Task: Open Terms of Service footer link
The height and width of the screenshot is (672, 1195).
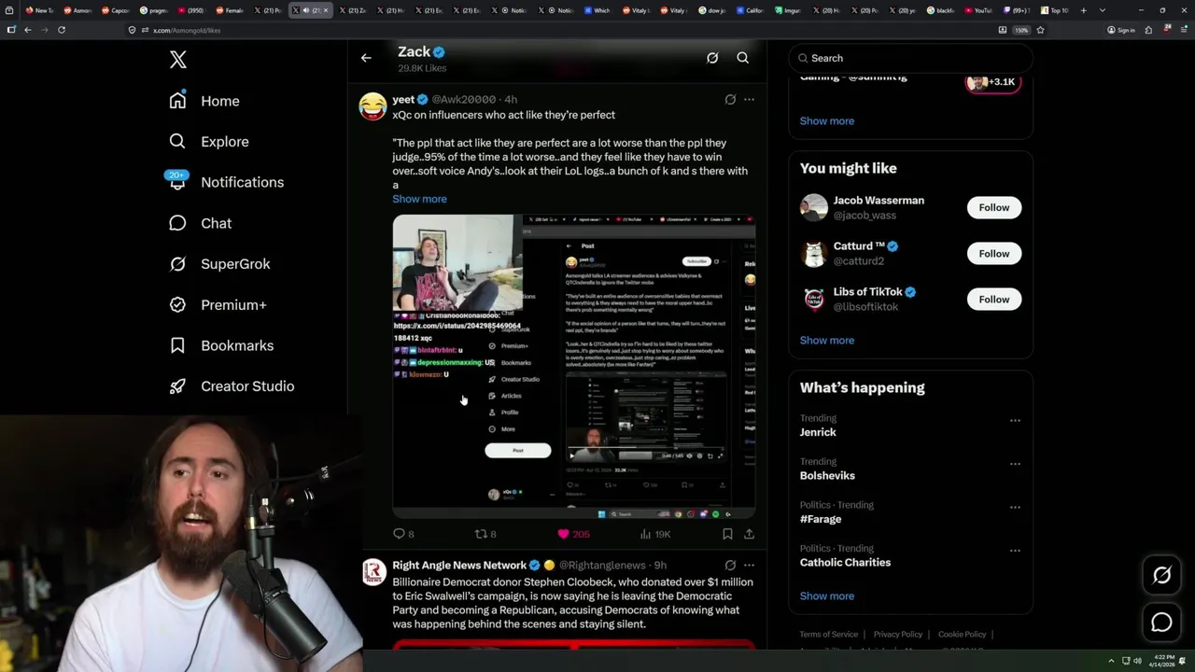Action: (x=828, y=635)
